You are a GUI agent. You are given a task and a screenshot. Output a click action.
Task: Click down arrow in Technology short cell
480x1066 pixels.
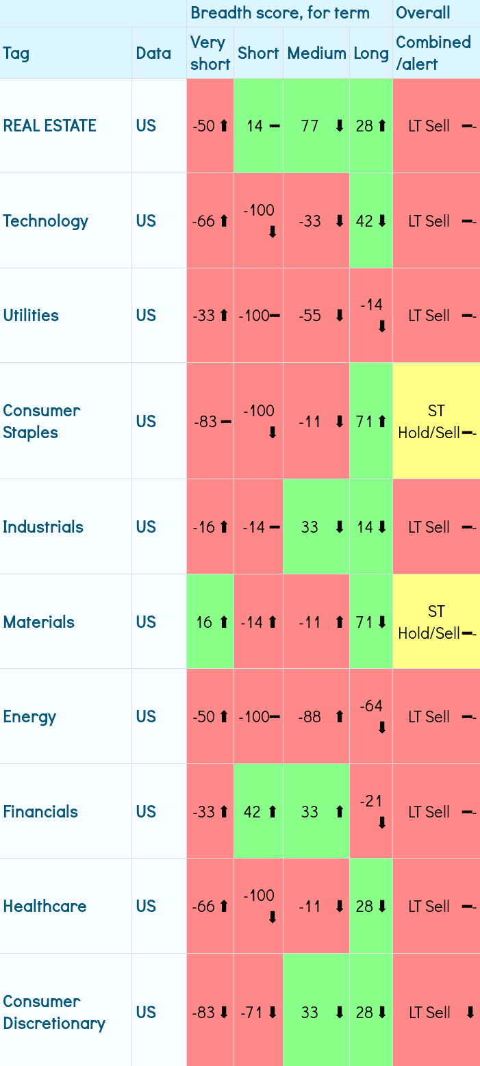[273, 232]
